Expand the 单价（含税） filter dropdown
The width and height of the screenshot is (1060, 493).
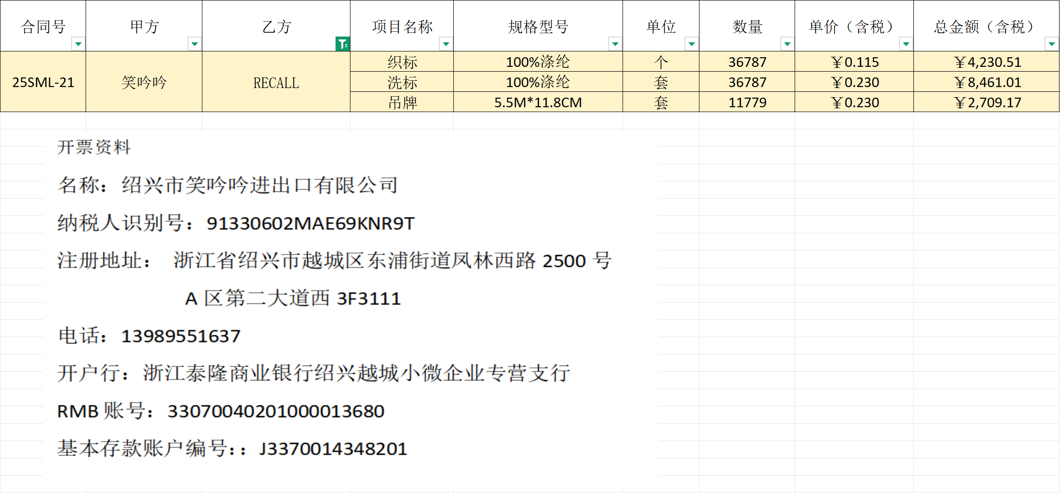point(906,44)
